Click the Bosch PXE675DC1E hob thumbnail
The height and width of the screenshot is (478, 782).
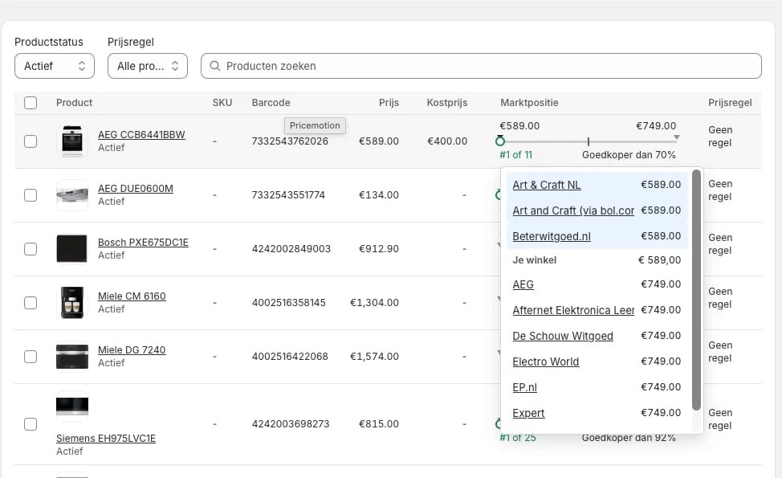[71, 249]
